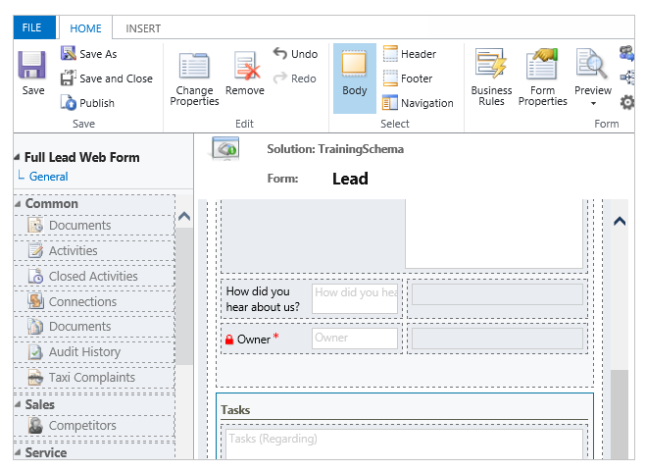Select the Tasks section header
The width and height of the screenshot is (646, 471).
[x=235, y=410]
